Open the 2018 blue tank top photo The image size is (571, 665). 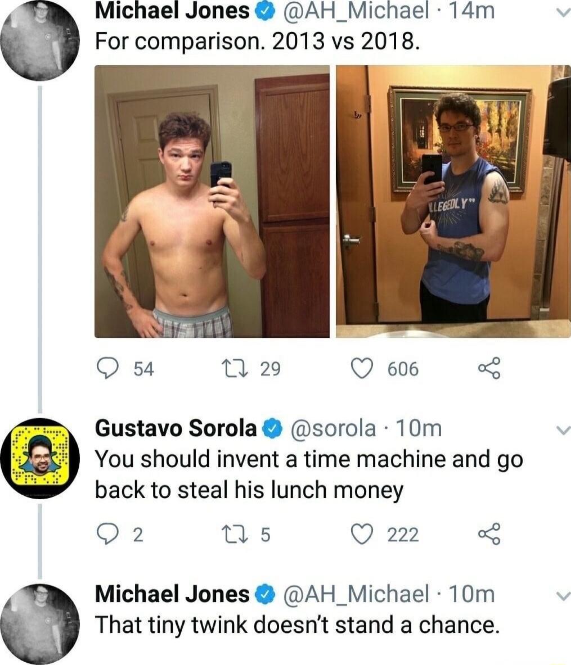453,201
